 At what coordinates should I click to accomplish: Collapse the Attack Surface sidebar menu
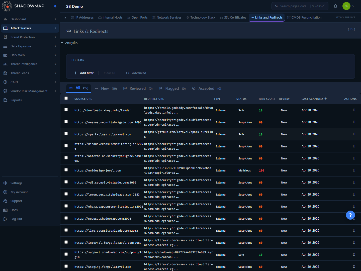coord(55,28)
